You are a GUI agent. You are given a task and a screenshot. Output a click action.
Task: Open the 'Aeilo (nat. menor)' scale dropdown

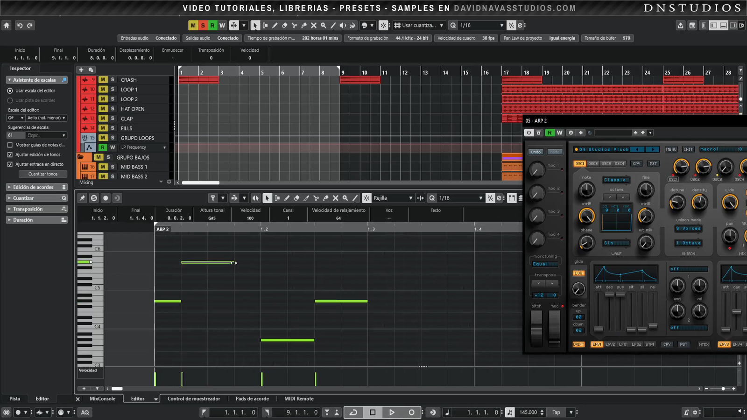click(46, 118)
